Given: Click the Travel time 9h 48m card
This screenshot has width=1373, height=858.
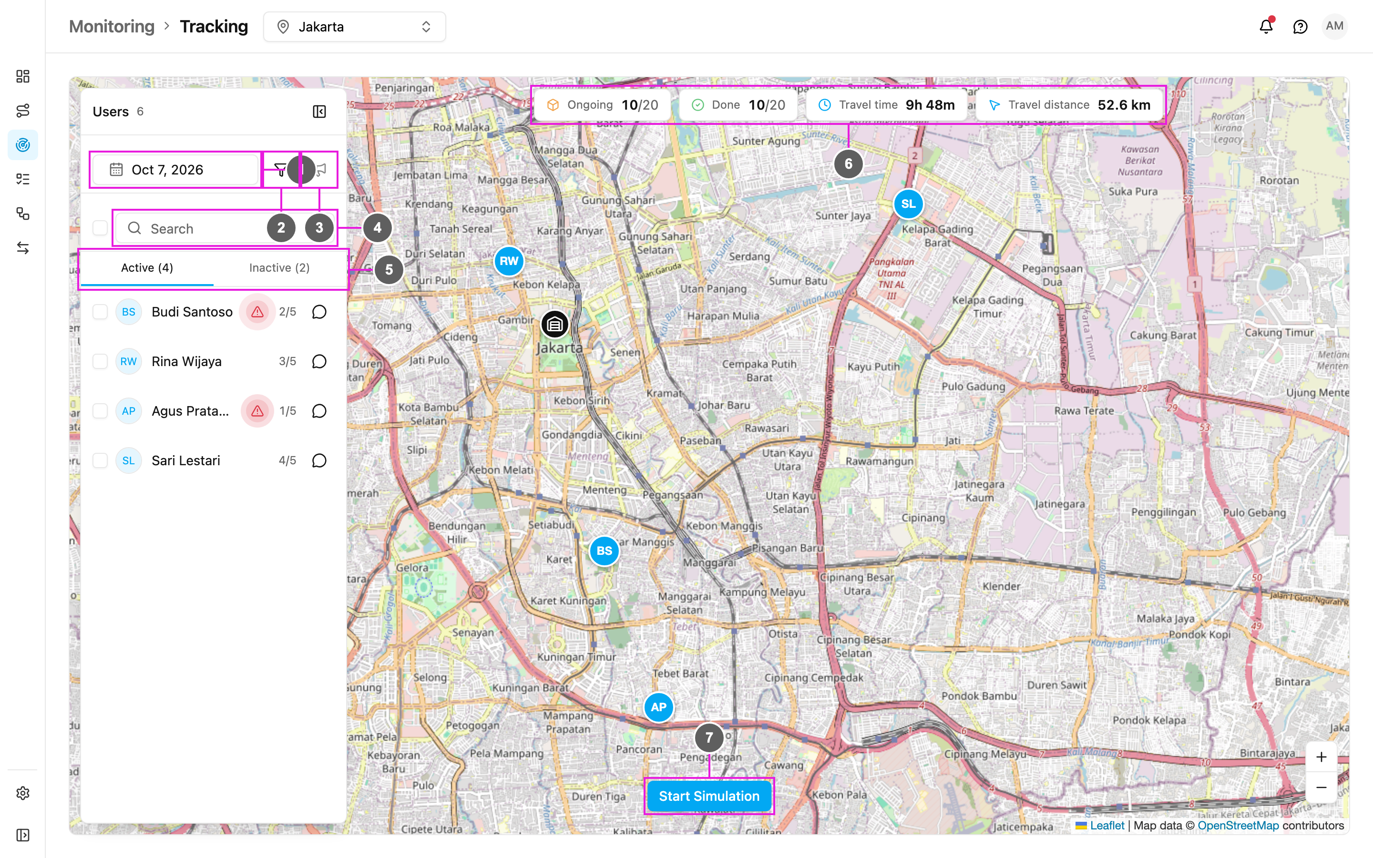Looking at the screenshot, I should pyautogui.click(x=887, y=105).
